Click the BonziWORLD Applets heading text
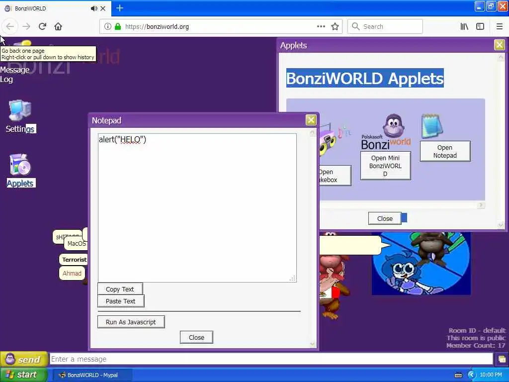Viewport: 509px width, 382px height. click(365, 78)
